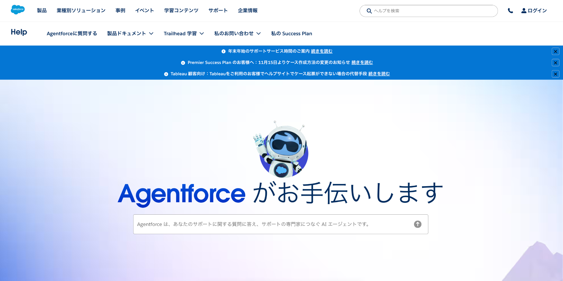
Task: Open the サポート menu
Action: 218,10
